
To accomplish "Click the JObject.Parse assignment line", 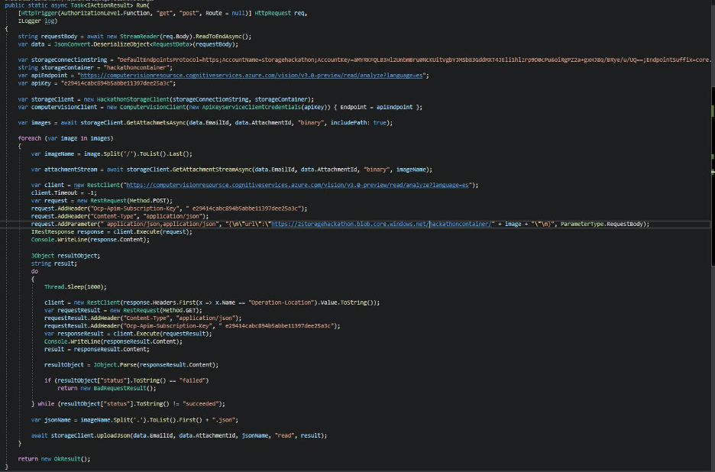I will 131,365.
